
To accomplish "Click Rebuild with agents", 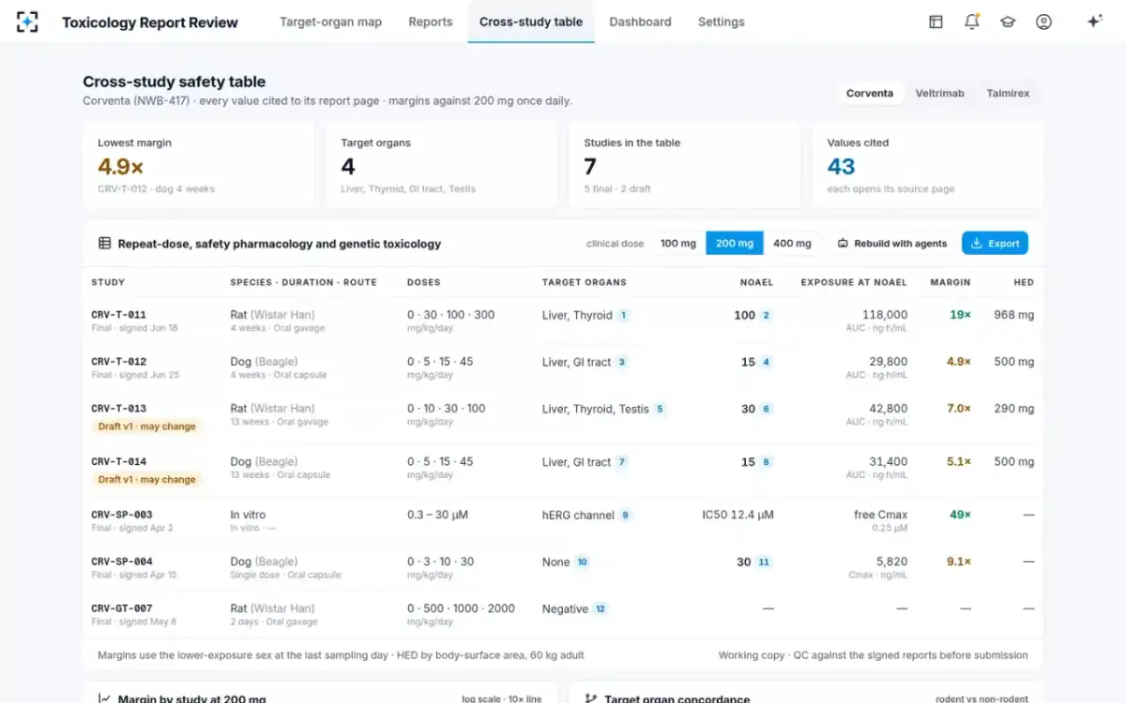I will coord(892,244).
